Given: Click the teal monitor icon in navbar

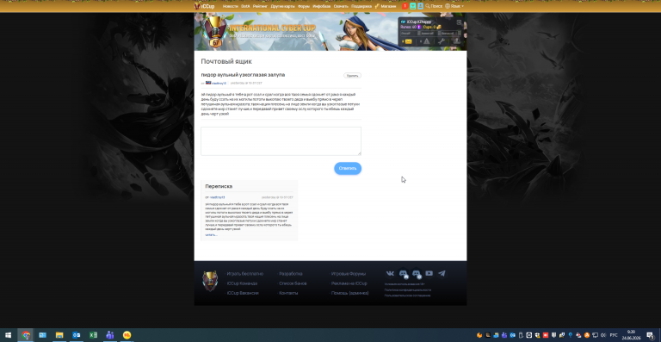Looking at the screenshot, I should pos(413,6).
